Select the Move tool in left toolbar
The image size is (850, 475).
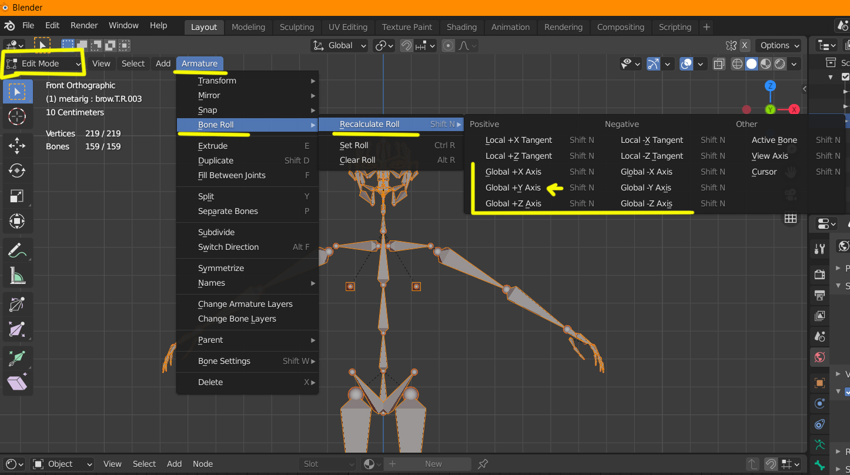tap(16, 145)
